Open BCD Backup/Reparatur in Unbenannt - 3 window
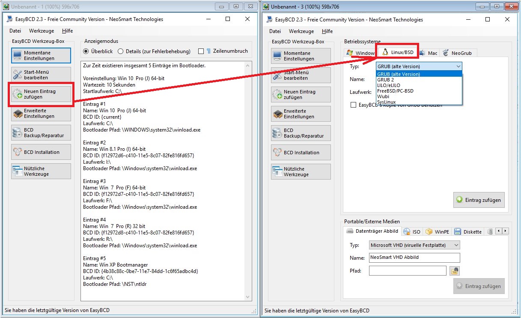The width and height of the screenshot is (521, 318). click(x=301, y=133)
